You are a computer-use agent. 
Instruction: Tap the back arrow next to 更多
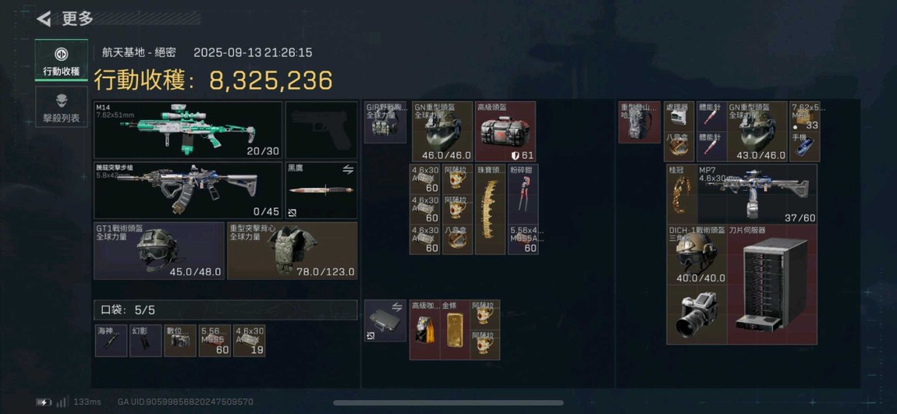(x=44, y=19)
